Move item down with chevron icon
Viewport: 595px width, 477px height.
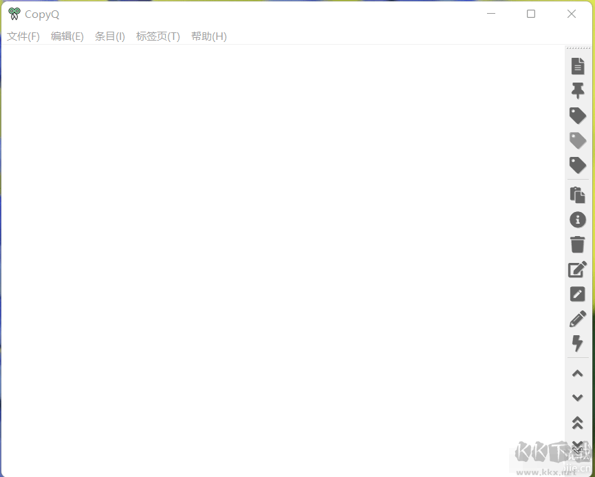577,398
